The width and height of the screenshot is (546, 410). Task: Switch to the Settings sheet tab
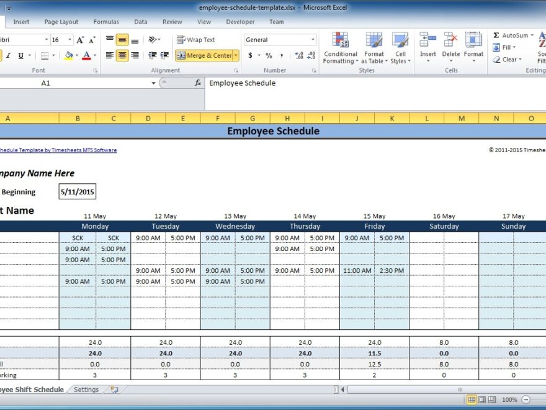[86, 389]
